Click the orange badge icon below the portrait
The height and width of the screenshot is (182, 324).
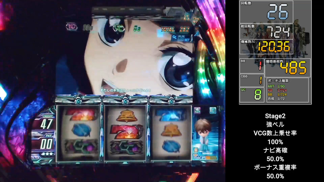coord(195,157)
